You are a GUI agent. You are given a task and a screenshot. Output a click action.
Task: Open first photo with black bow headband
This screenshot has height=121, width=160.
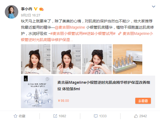(x=36, y=59)
